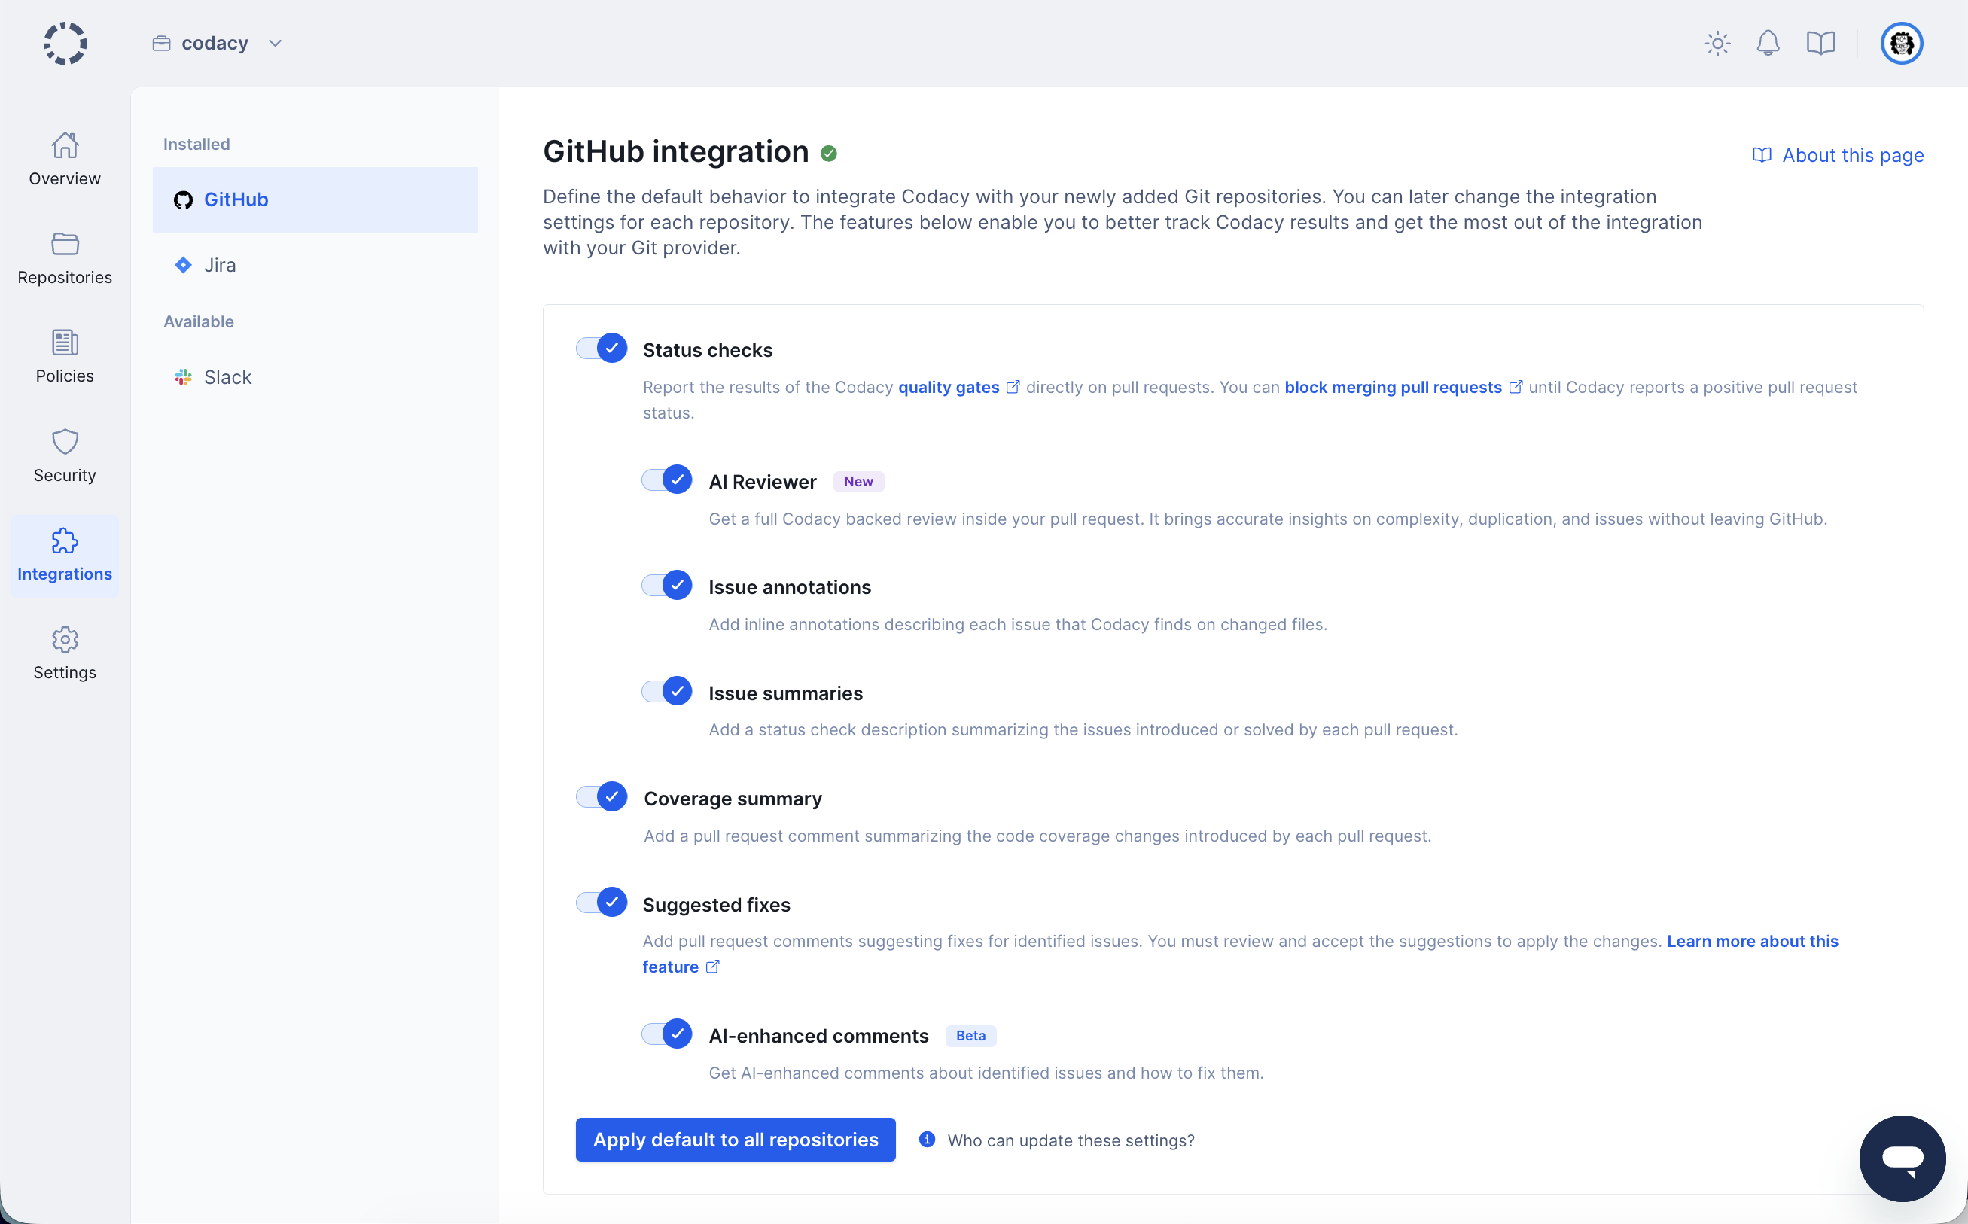Select the Jira integration
This screenshot has width=1968, height=1224.
click(x=218, y=265)
